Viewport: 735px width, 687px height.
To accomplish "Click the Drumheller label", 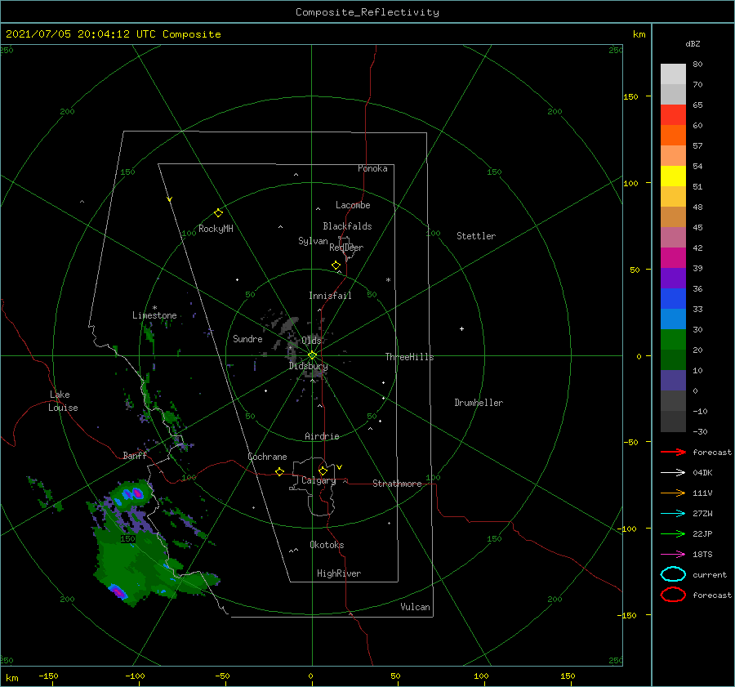I will point(479,403).
